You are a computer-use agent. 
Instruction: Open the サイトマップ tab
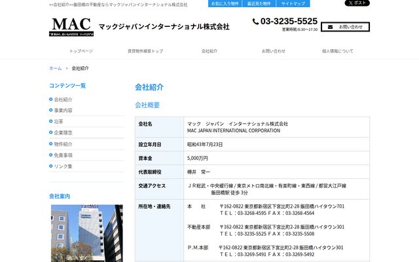click(293, 3)
